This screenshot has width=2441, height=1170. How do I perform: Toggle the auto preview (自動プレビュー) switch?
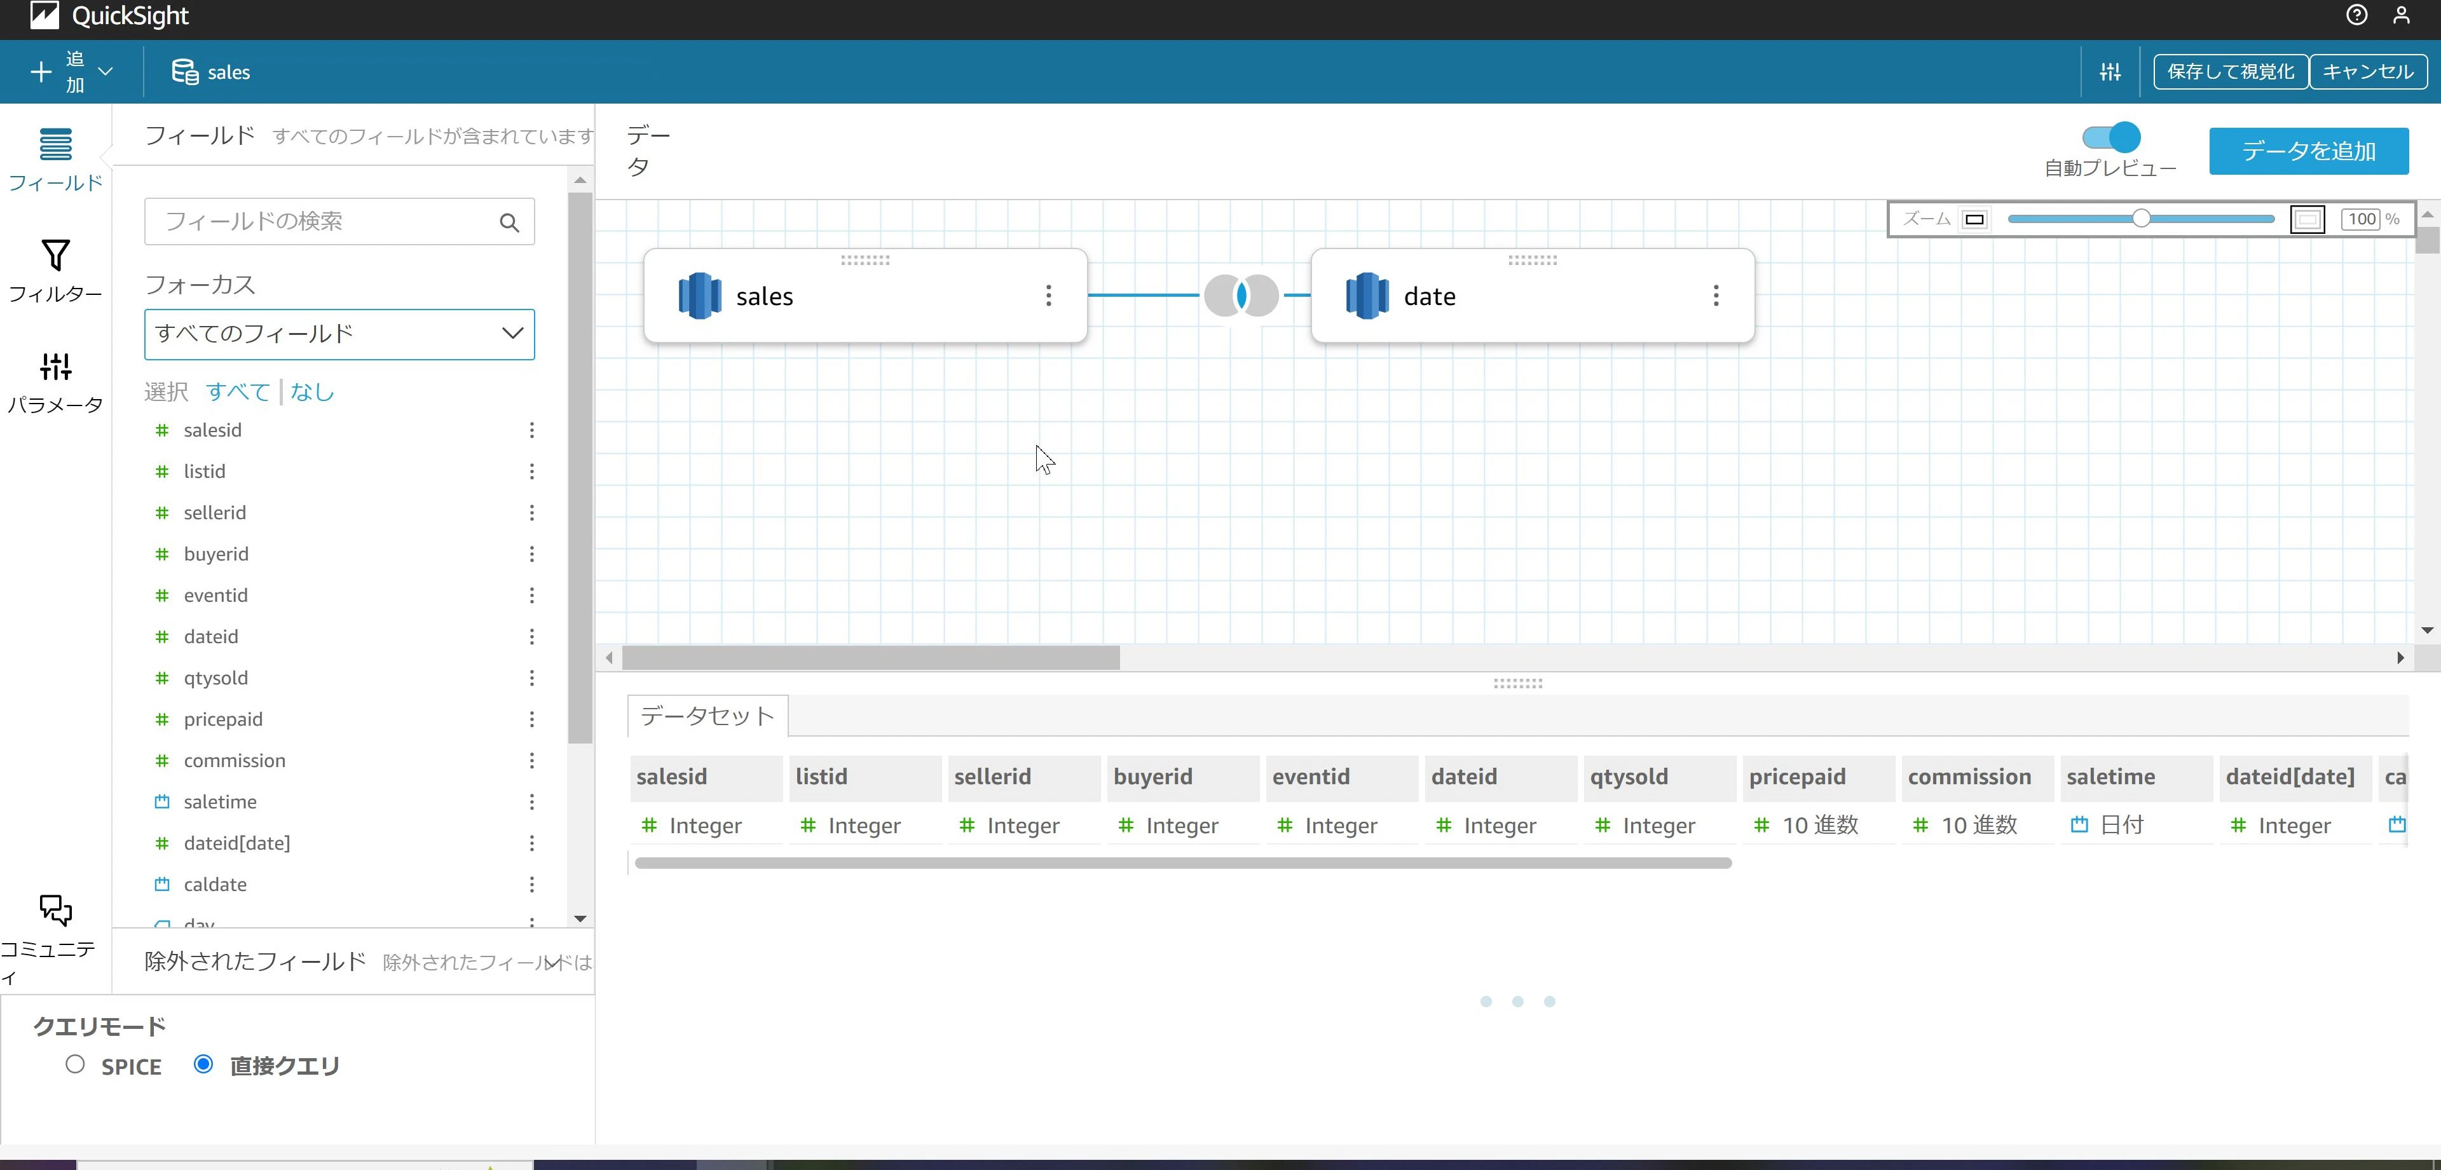click(2110, 137)
